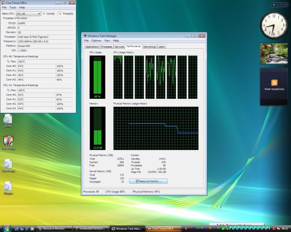
Task: Click the Platform field Socket 604
Action: tap(45, 46)
